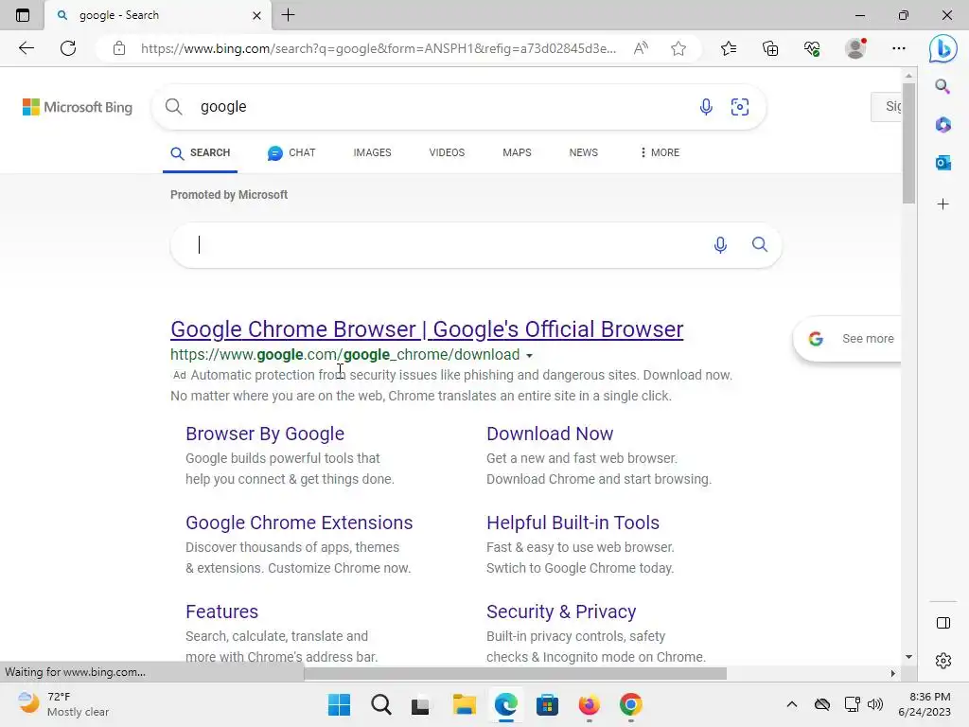Open Microsoft Store from the taskbar

[x=547, y=704]
